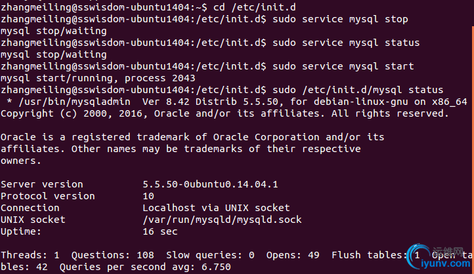The image size is (474, 274).
Task: Click the '/usr/bin/mysqladmin' path text
Action: pos(74,102)
